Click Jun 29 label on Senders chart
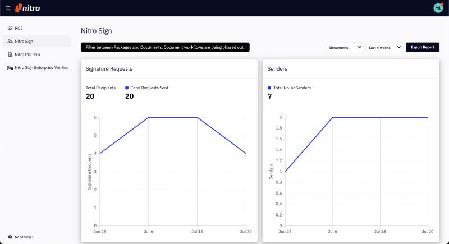This screenshot has height=244, width=449. point(285,232)
